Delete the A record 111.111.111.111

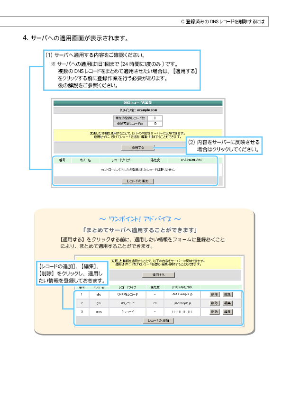[x=215, y=312]
